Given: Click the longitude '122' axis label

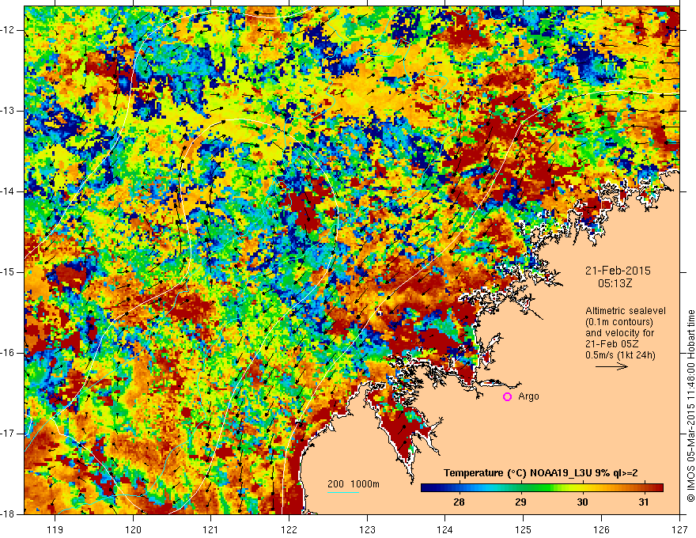Looking at the screenshot, I should [289, 529].
